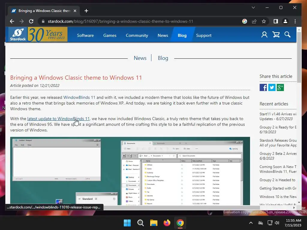Open Start11 v1.46 Arrives recent article
The height and width of the screenshot is (230, 307).
[x=278, y=116]
